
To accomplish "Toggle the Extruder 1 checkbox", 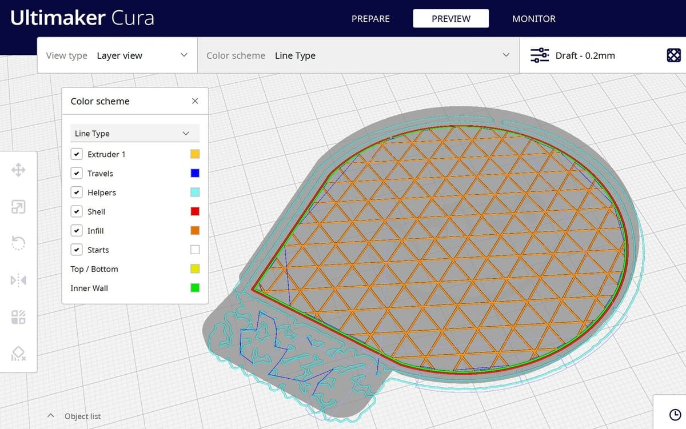I will pyautogui.click(x=76, y=154).
